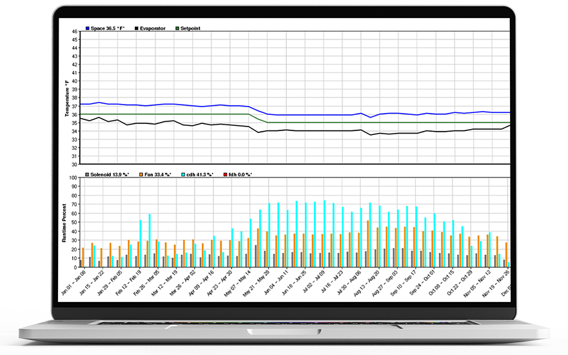568x355 pixels.
Task: Click the 'Mar 12 – Mar 19' date label
Action: tap(164, 283)
